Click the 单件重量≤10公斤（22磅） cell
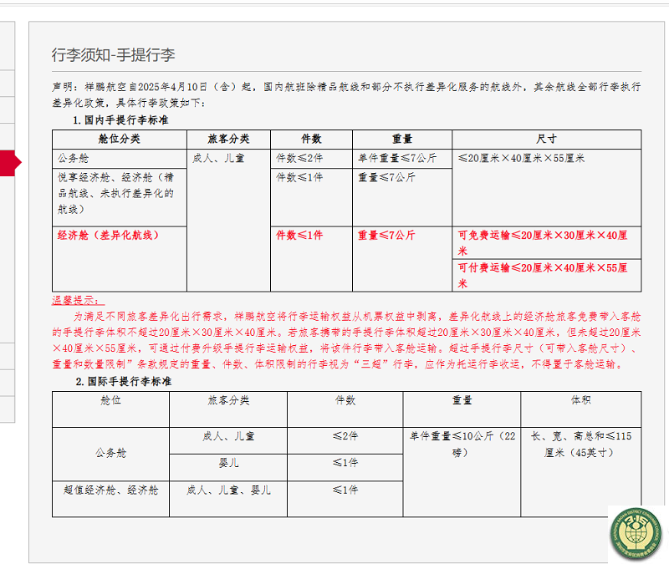669x564 pixels. [x=462, y=472]
